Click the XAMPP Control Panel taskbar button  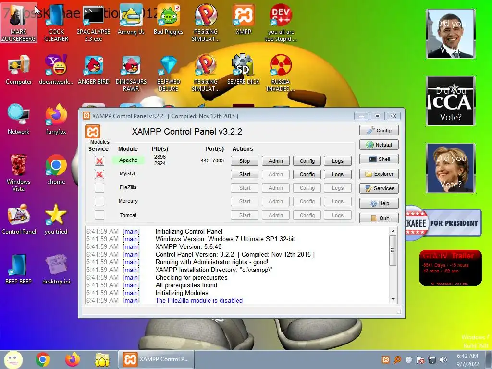156,359
